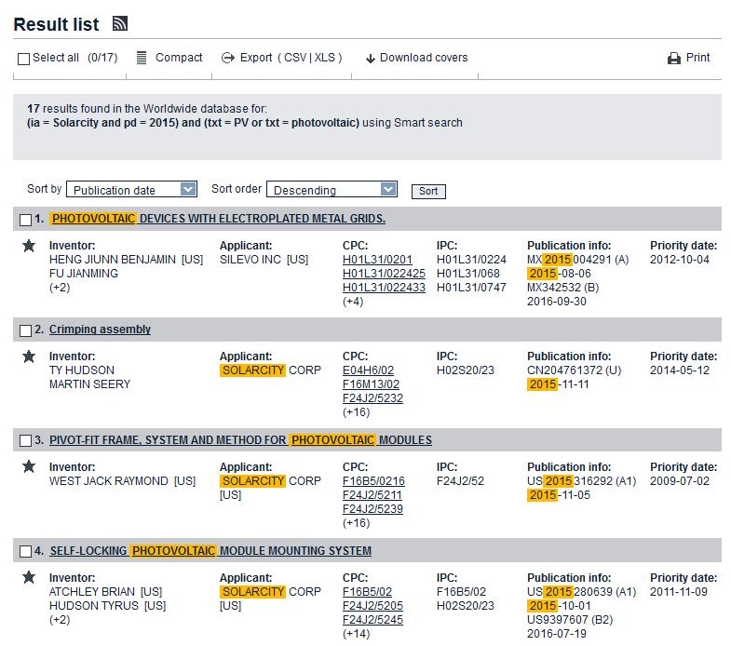Open the Crimping assembly result title
The height and width of the screenshot is (646, 731).
(100, 330)
